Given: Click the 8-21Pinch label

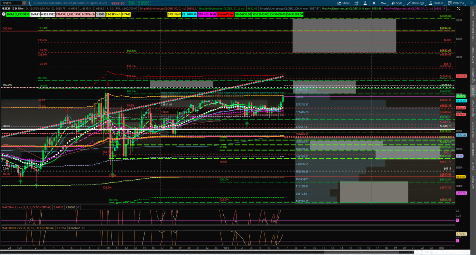Looking at the screenshot, I should 88,14.
